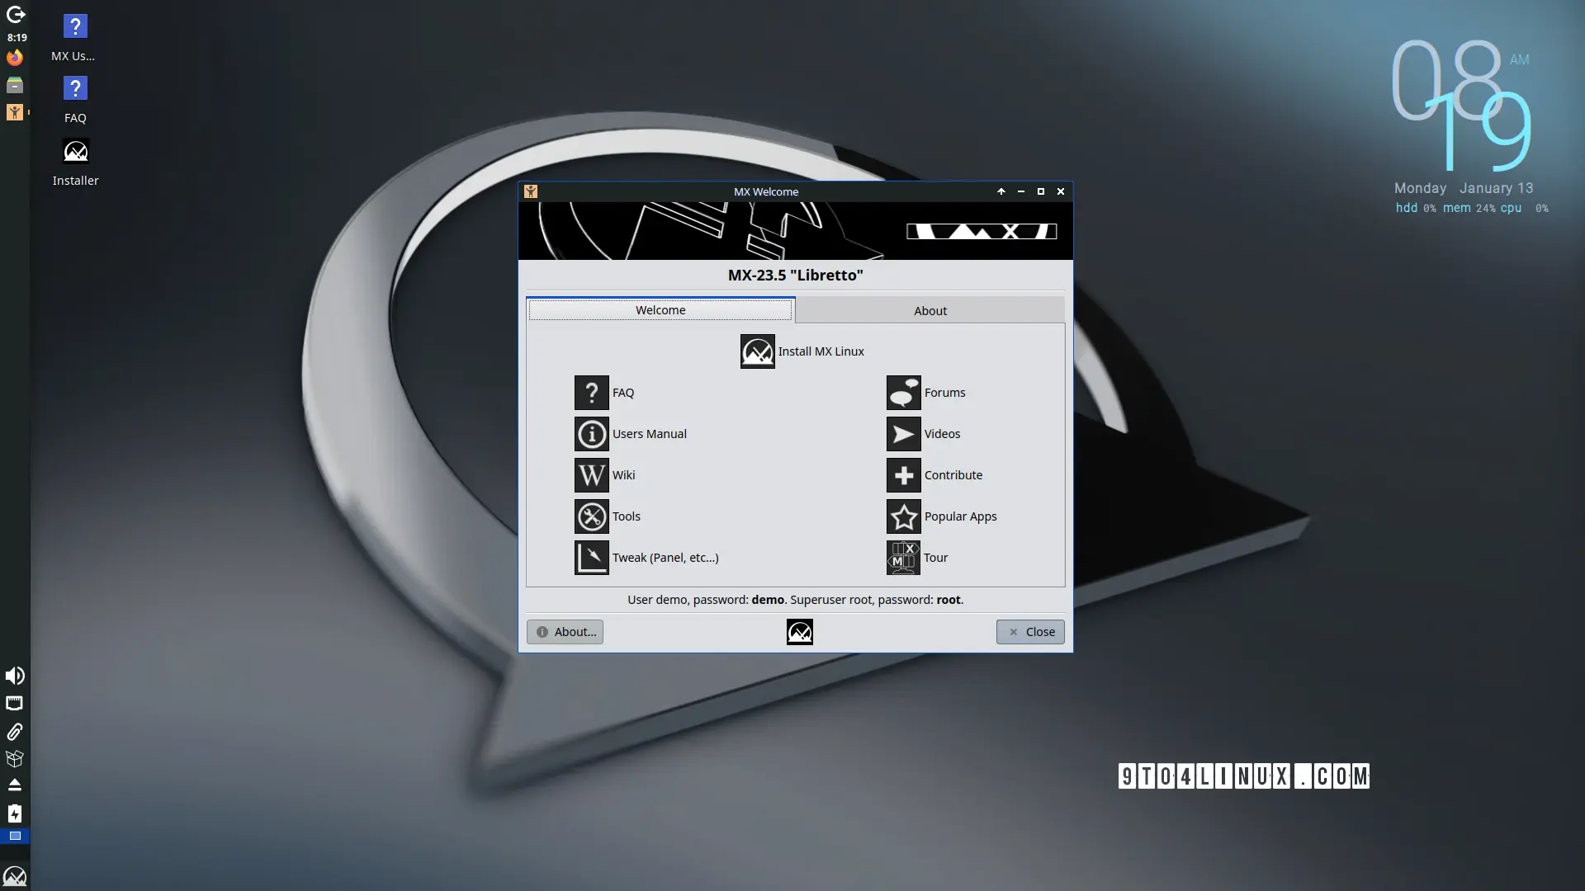Open the Contribute plus icon
This screenshot has height=891, width=1585.
pos(903,475)
